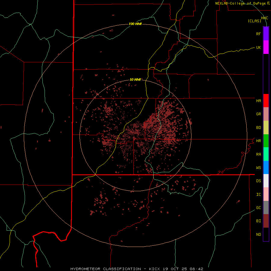Click the UK legend label
The image size is (271, 271).
[258, 47]
